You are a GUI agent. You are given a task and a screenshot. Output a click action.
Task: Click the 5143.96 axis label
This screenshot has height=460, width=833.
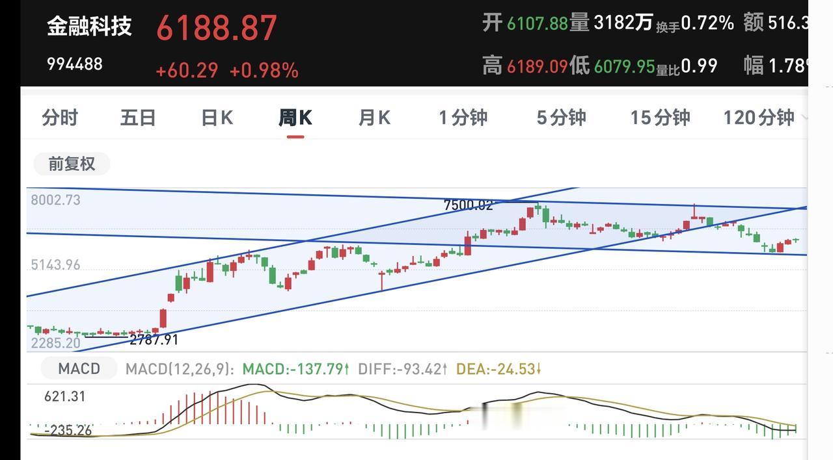[56, 264]
